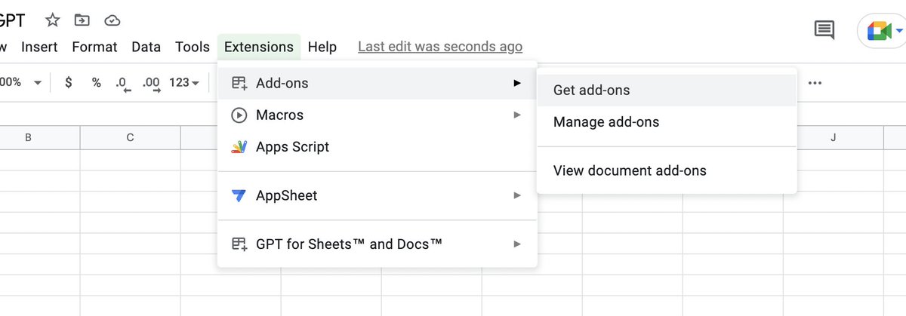Click decrease decimal places icon
Viewport: 906px width, 316px height.
coord(123,83)
